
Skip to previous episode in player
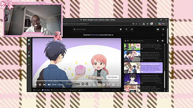pos(35,85)
